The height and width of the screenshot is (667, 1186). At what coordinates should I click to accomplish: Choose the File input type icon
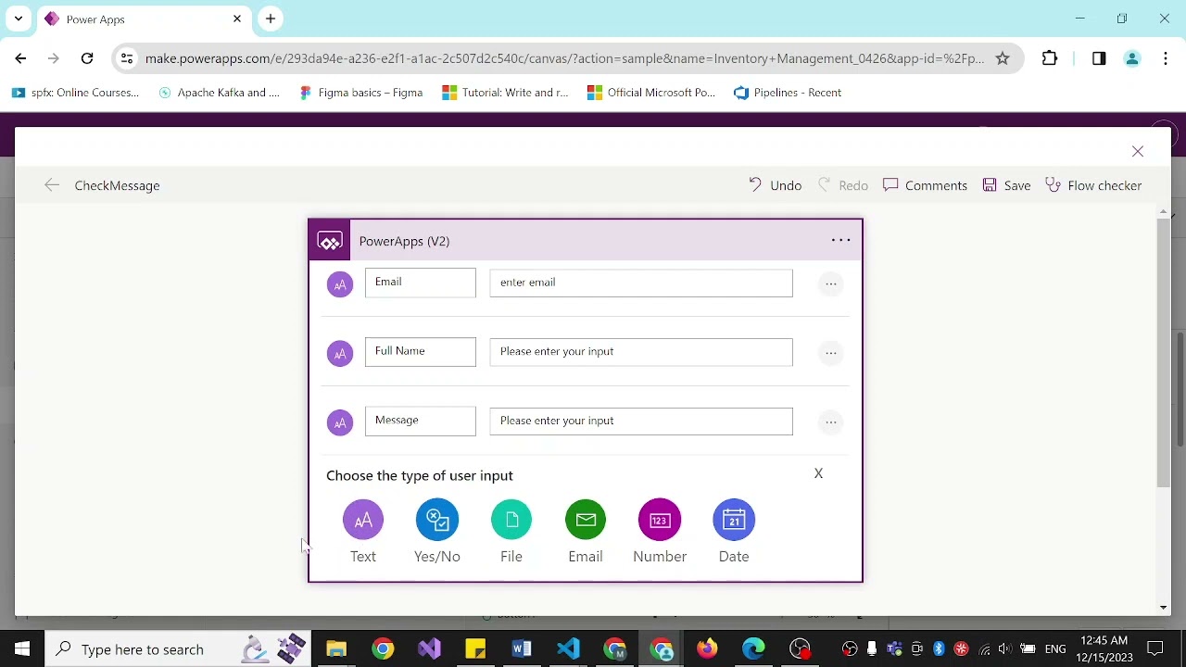(x=511, y=520)
